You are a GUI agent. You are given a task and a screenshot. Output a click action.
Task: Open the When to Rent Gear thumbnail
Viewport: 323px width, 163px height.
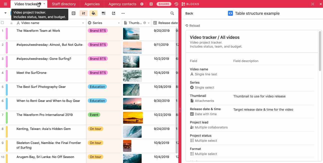click(132, 104)
